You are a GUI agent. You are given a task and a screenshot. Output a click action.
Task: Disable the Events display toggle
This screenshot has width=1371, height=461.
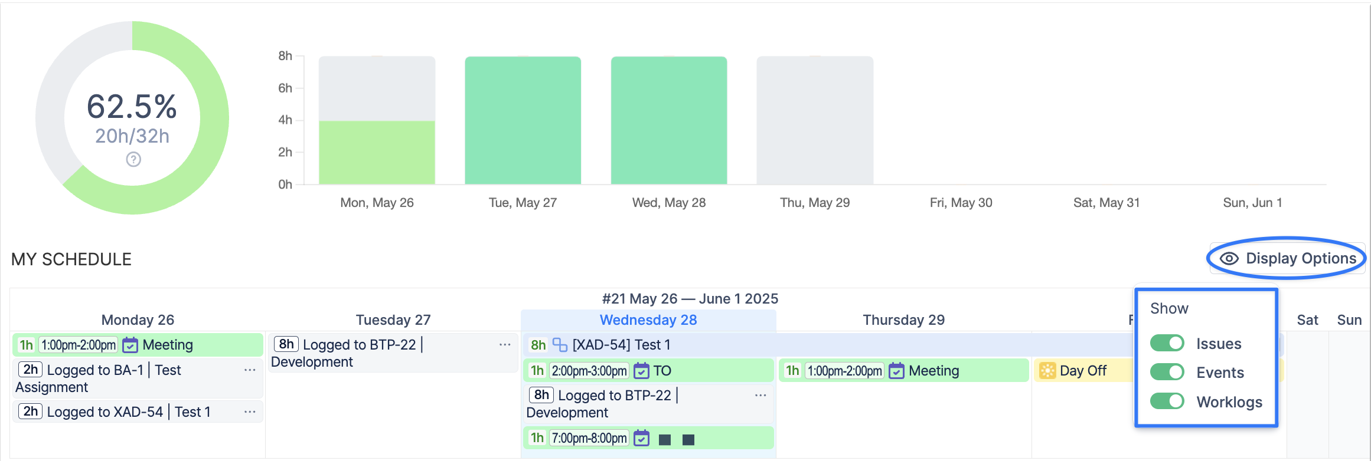1167,372
